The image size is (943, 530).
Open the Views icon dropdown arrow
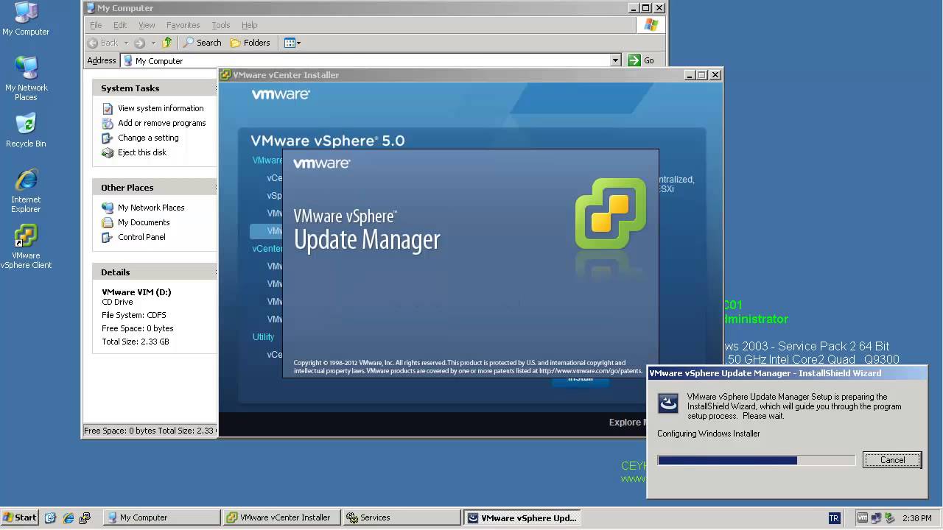[x=298, y=43]
